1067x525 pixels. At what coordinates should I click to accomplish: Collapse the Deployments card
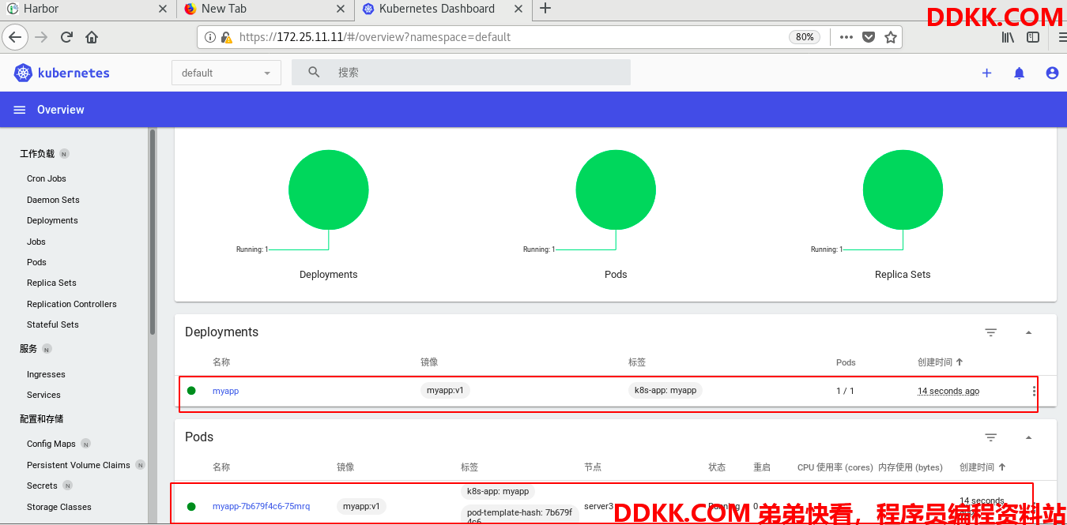click(x=1029, y=332)
